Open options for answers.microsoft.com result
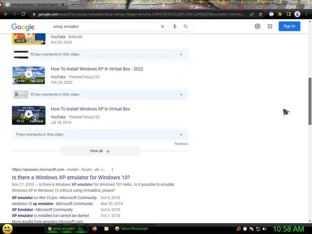 pyautogui.click(x=112, y=170)
